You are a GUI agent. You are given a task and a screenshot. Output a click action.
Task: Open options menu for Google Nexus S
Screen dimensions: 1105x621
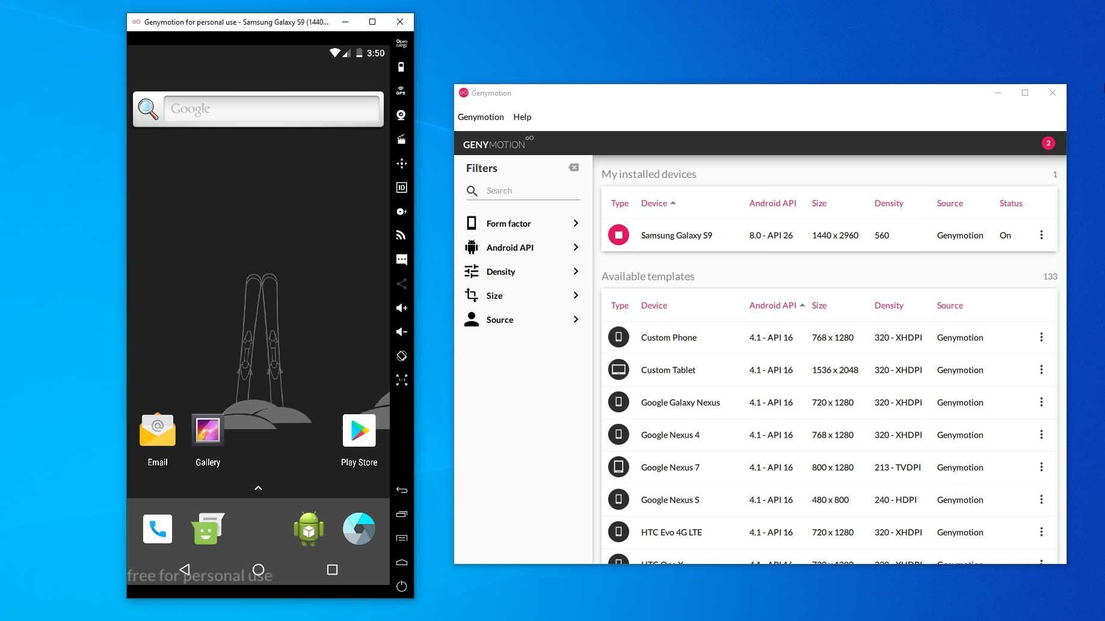pos(1041,500)
